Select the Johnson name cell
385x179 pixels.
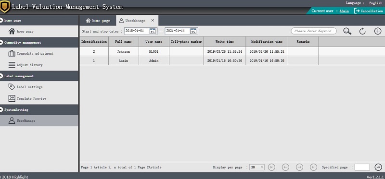click(x=124, y=52)
